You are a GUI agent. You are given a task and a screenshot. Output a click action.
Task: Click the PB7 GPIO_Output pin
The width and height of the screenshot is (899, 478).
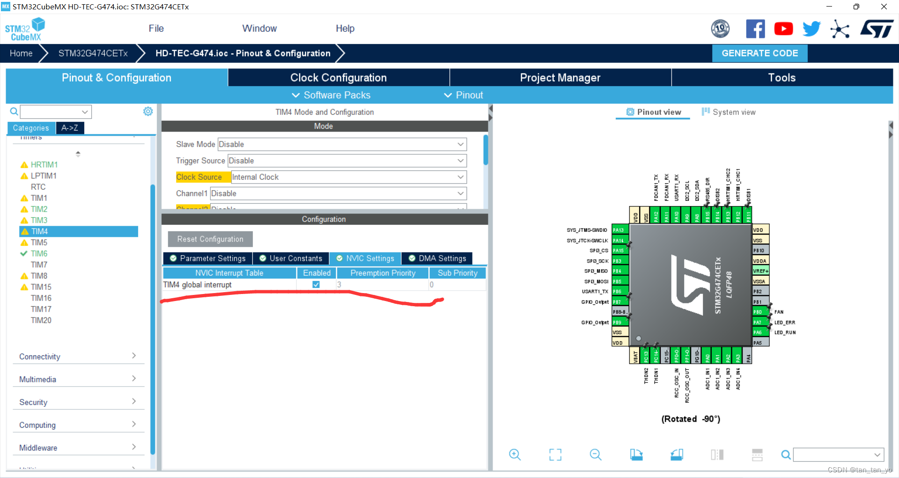(620, 302)
